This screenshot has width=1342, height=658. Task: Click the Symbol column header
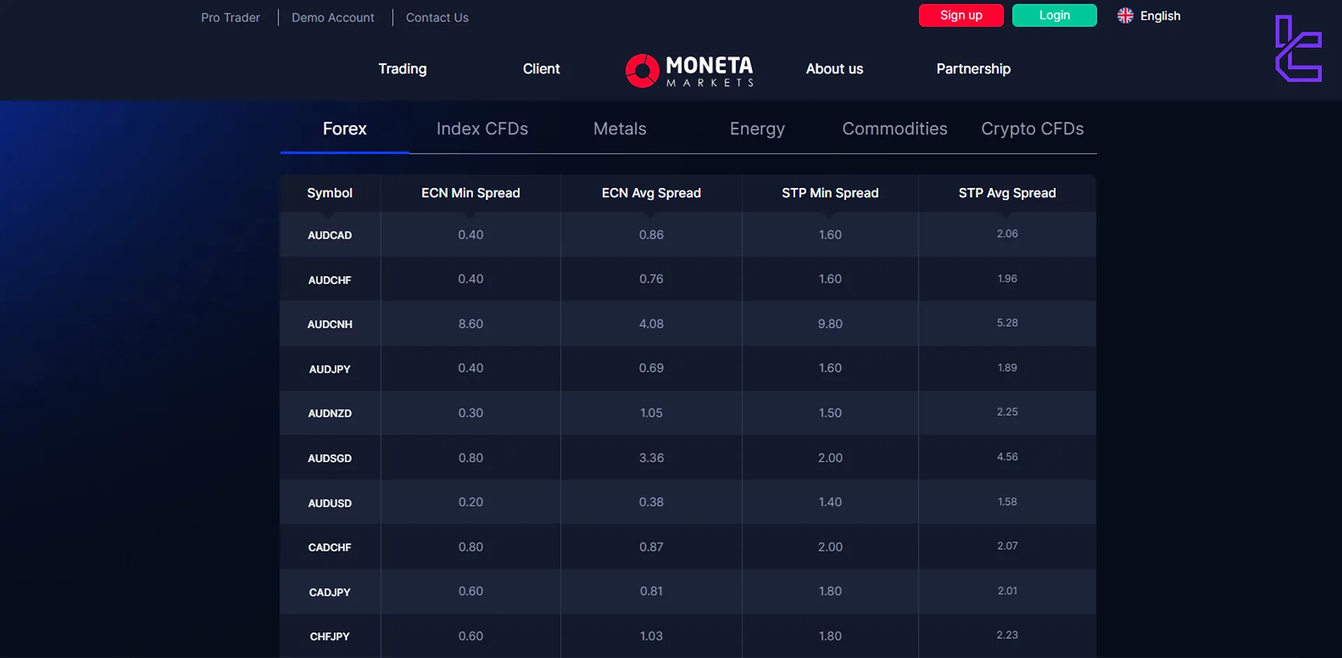pos(330,193)
